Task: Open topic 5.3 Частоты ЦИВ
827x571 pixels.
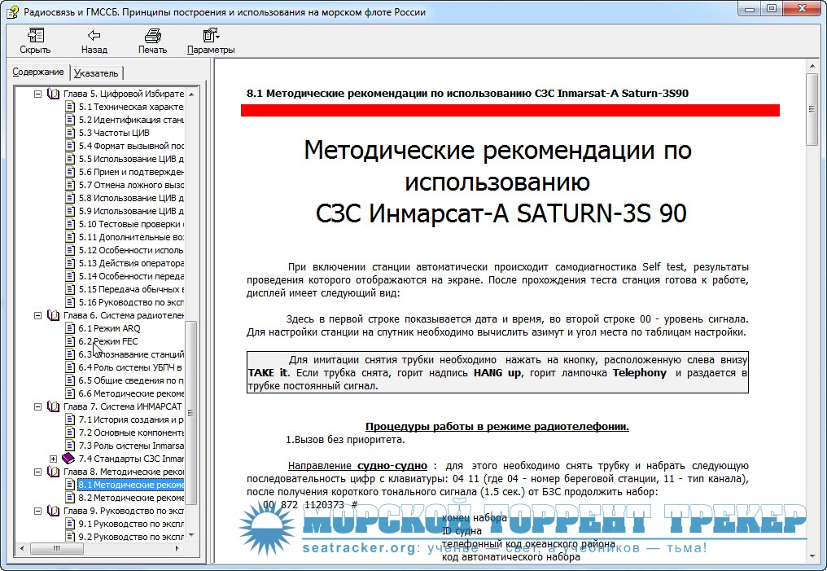Action: (114, 133)
